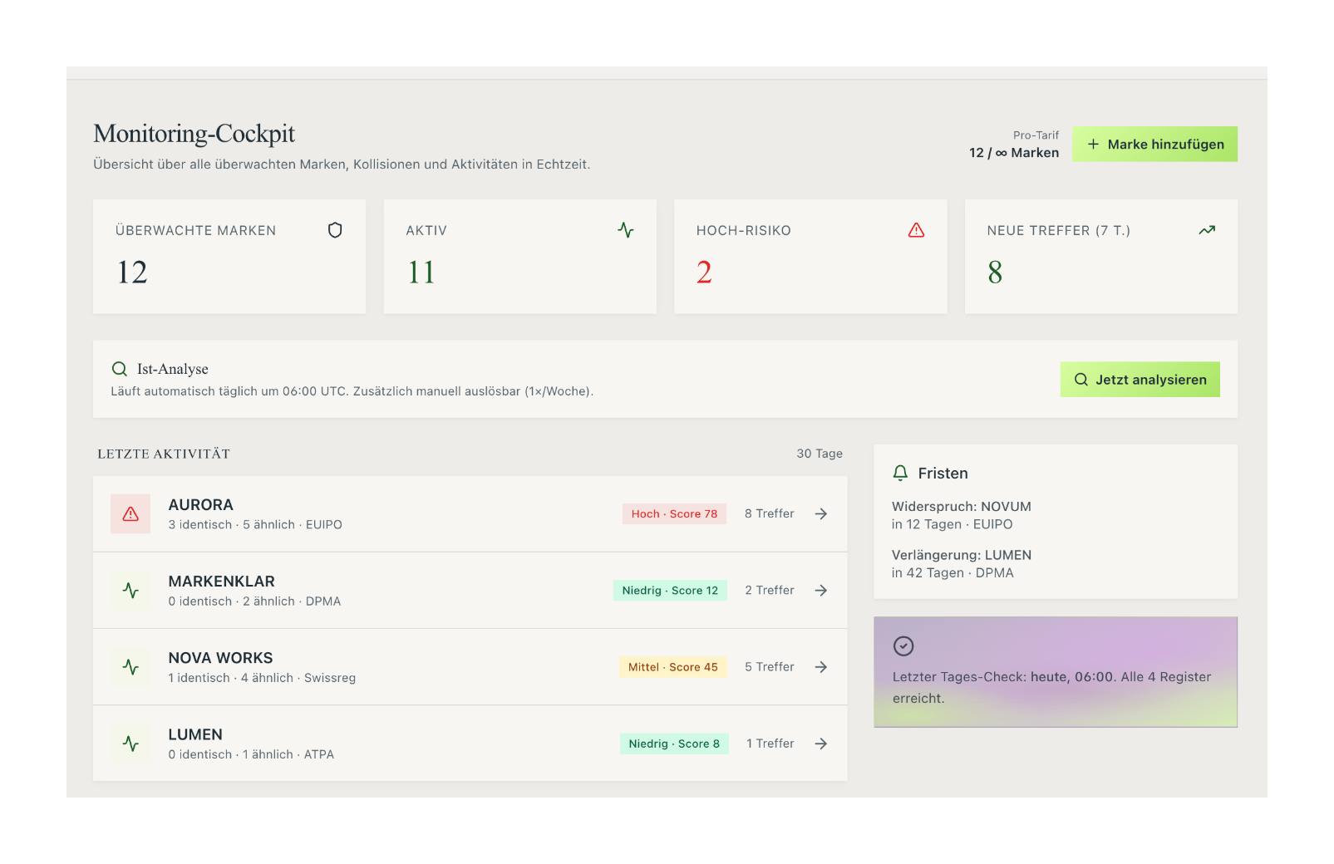Select the MARKENKLAR brand name
Screen dimensions: 1334x864
(222, 582)
